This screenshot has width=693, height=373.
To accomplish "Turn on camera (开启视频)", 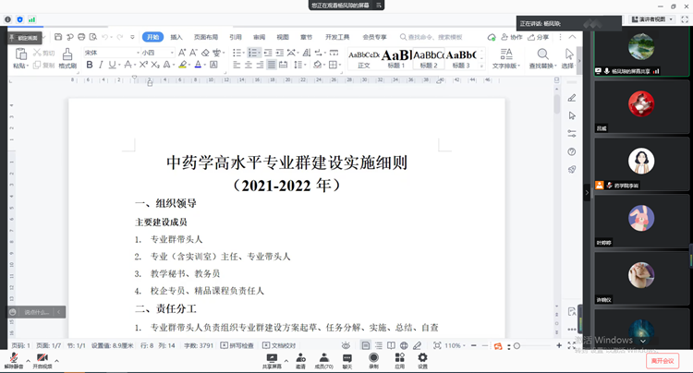I will (42, 361).
